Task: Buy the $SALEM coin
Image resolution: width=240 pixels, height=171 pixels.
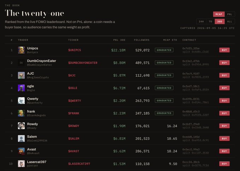Action: coord(224,139)
